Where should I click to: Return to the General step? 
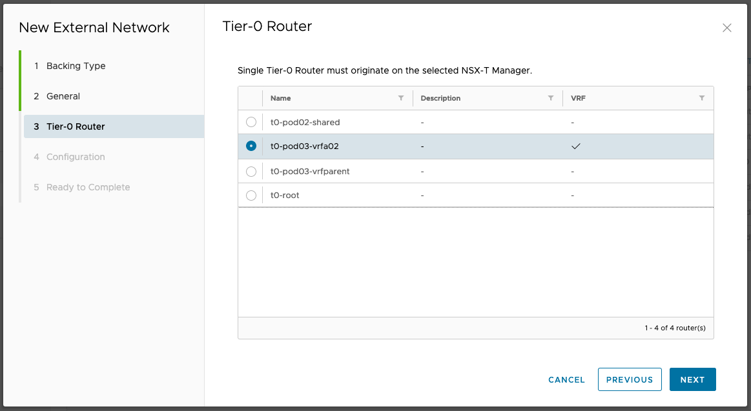(x=63, y=96)
